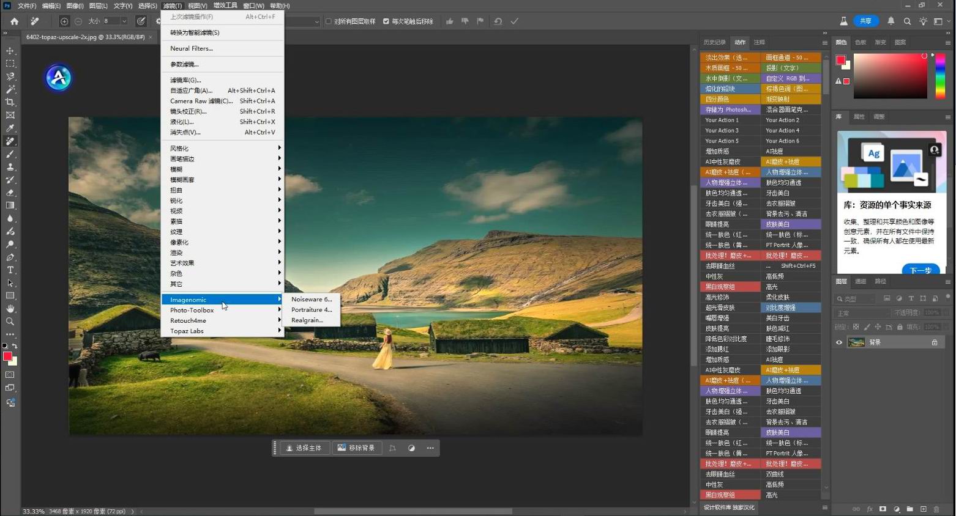The width and height of the screenshot is (956, 516).
Task: Click the create new layer icon
Action: [x=923, y=509]
